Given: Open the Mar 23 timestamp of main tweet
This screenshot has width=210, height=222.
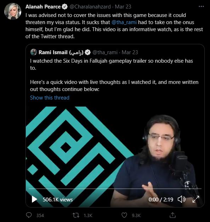Looking at the screenshot, I should point(123,7).
